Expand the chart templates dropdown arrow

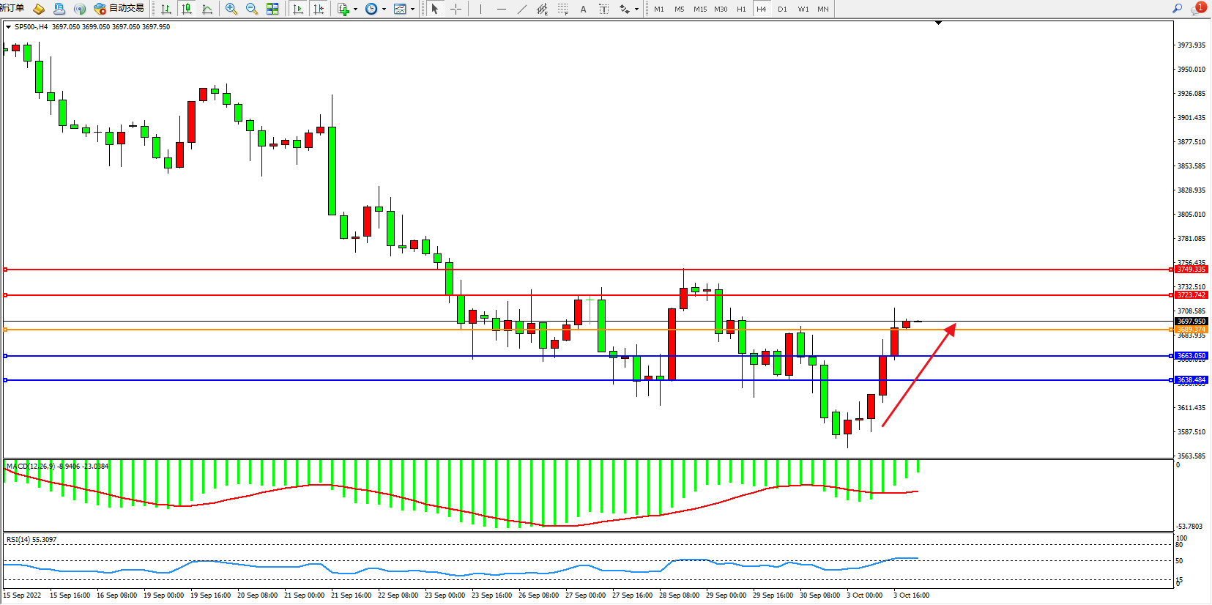(x=412, y=10)
